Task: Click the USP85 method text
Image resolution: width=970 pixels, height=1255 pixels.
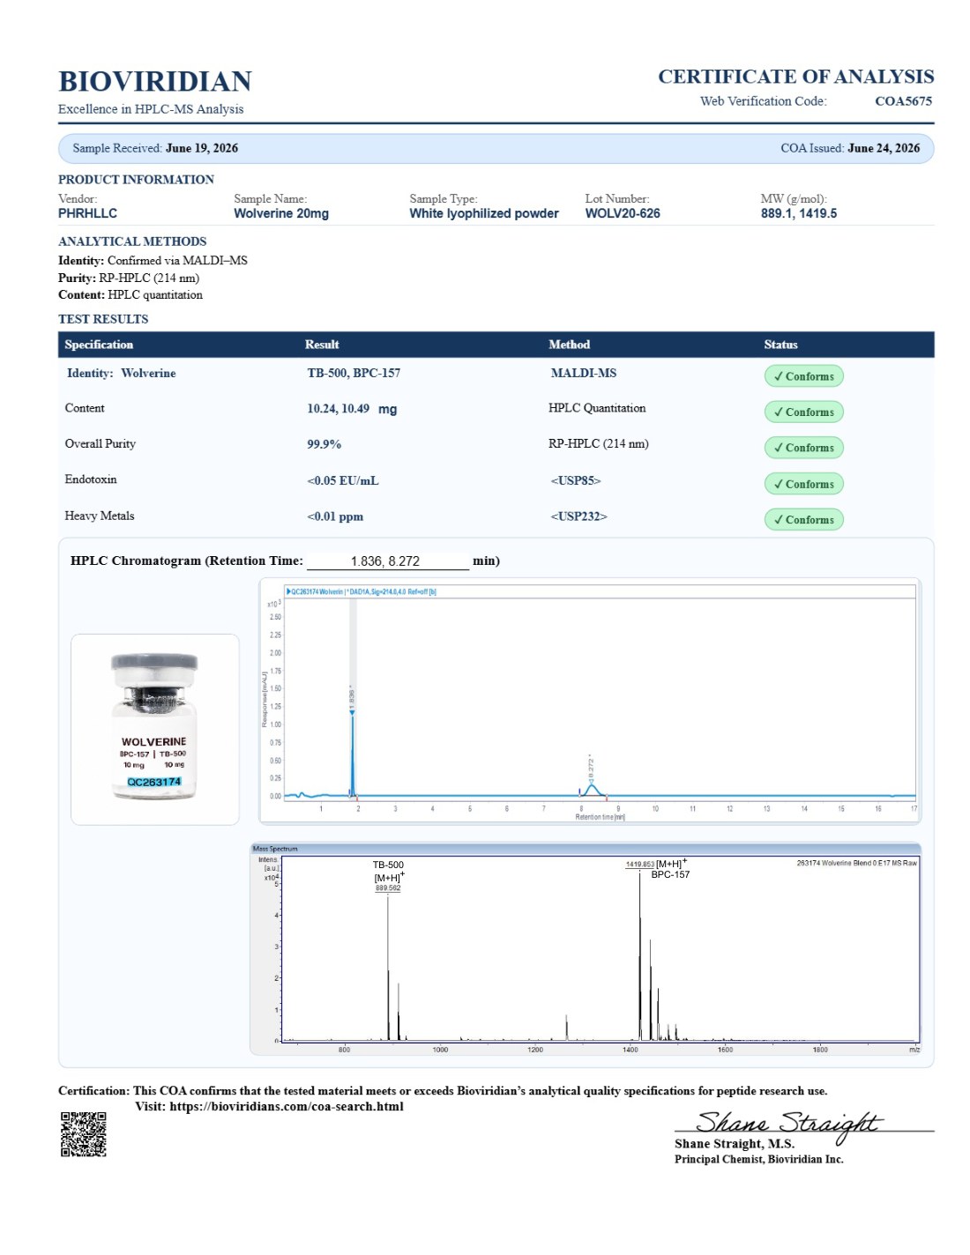Action: (x=576, y=480)
